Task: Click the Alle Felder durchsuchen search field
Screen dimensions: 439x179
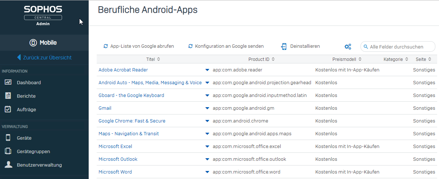Action: pyautogui.click(x=398, y=47)
